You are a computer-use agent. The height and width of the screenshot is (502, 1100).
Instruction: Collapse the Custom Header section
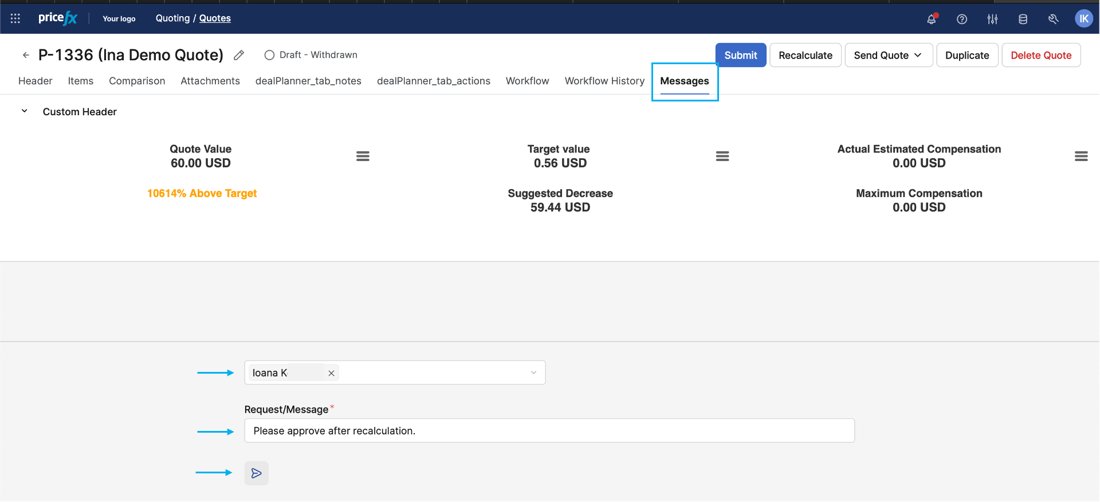point(25,111)
